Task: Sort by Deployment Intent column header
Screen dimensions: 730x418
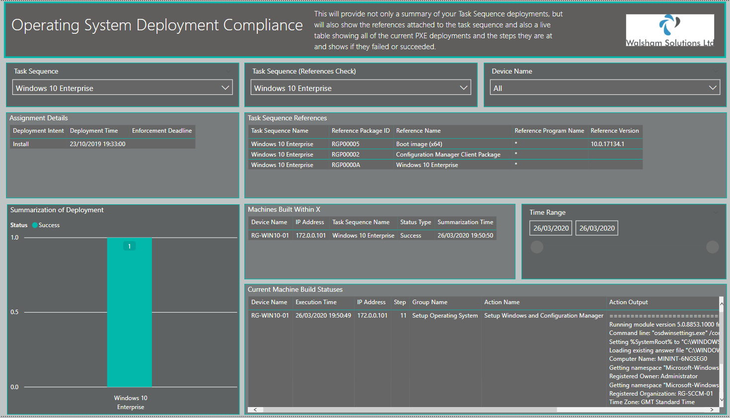Action: [x=38, y=131]
